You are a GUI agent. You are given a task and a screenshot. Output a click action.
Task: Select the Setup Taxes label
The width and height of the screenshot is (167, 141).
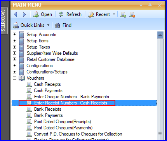point(38,47)
